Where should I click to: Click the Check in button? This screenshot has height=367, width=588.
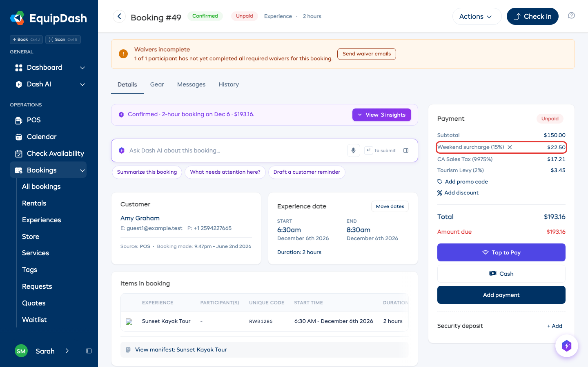point(532,16)
